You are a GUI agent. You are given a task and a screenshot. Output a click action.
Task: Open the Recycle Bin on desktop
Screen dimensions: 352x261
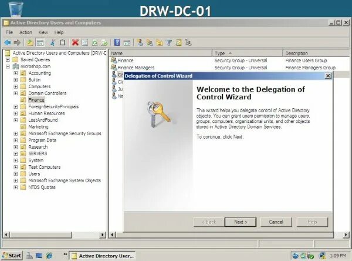pos(16,9)
